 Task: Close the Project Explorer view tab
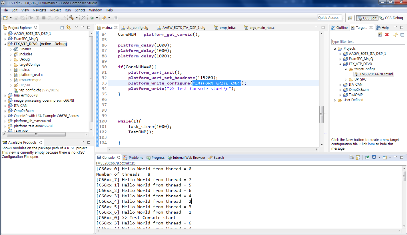coord(35,28)
